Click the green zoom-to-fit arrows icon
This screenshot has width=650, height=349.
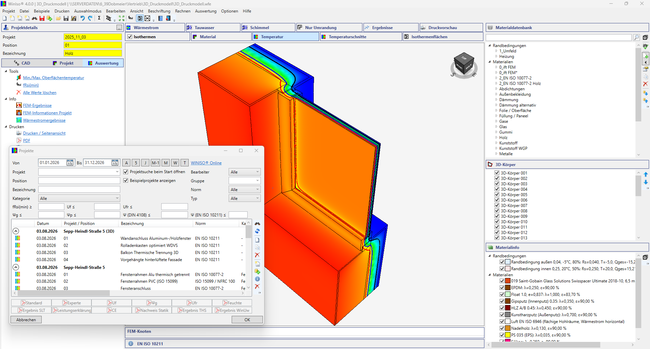tap(122, 18)
